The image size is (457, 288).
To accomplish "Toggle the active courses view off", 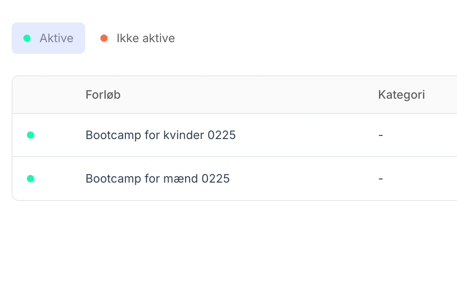I will [x=48, y=38].
